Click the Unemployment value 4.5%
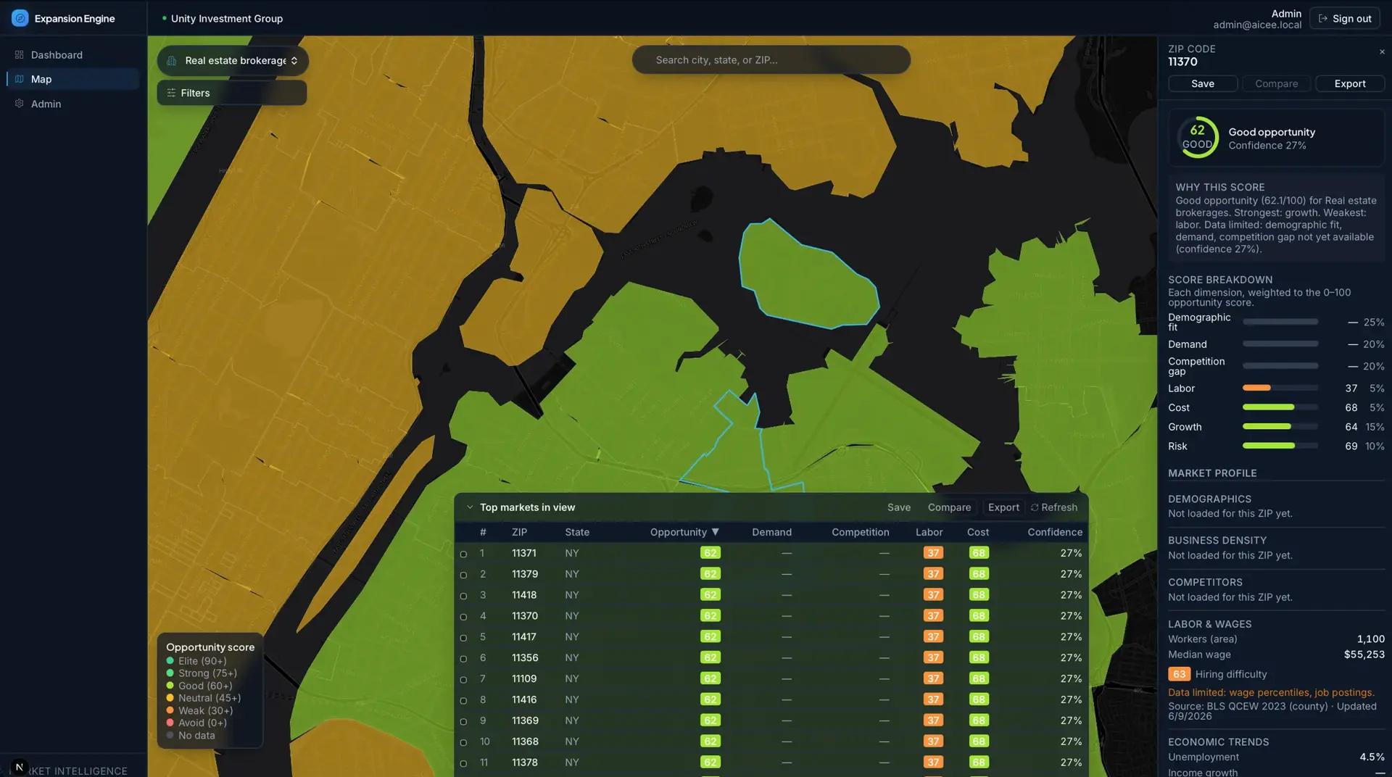 [x=1372, y=757]
